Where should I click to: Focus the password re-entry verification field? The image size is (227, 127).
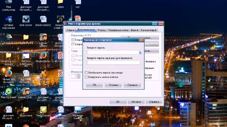click(x=113, y=62)
